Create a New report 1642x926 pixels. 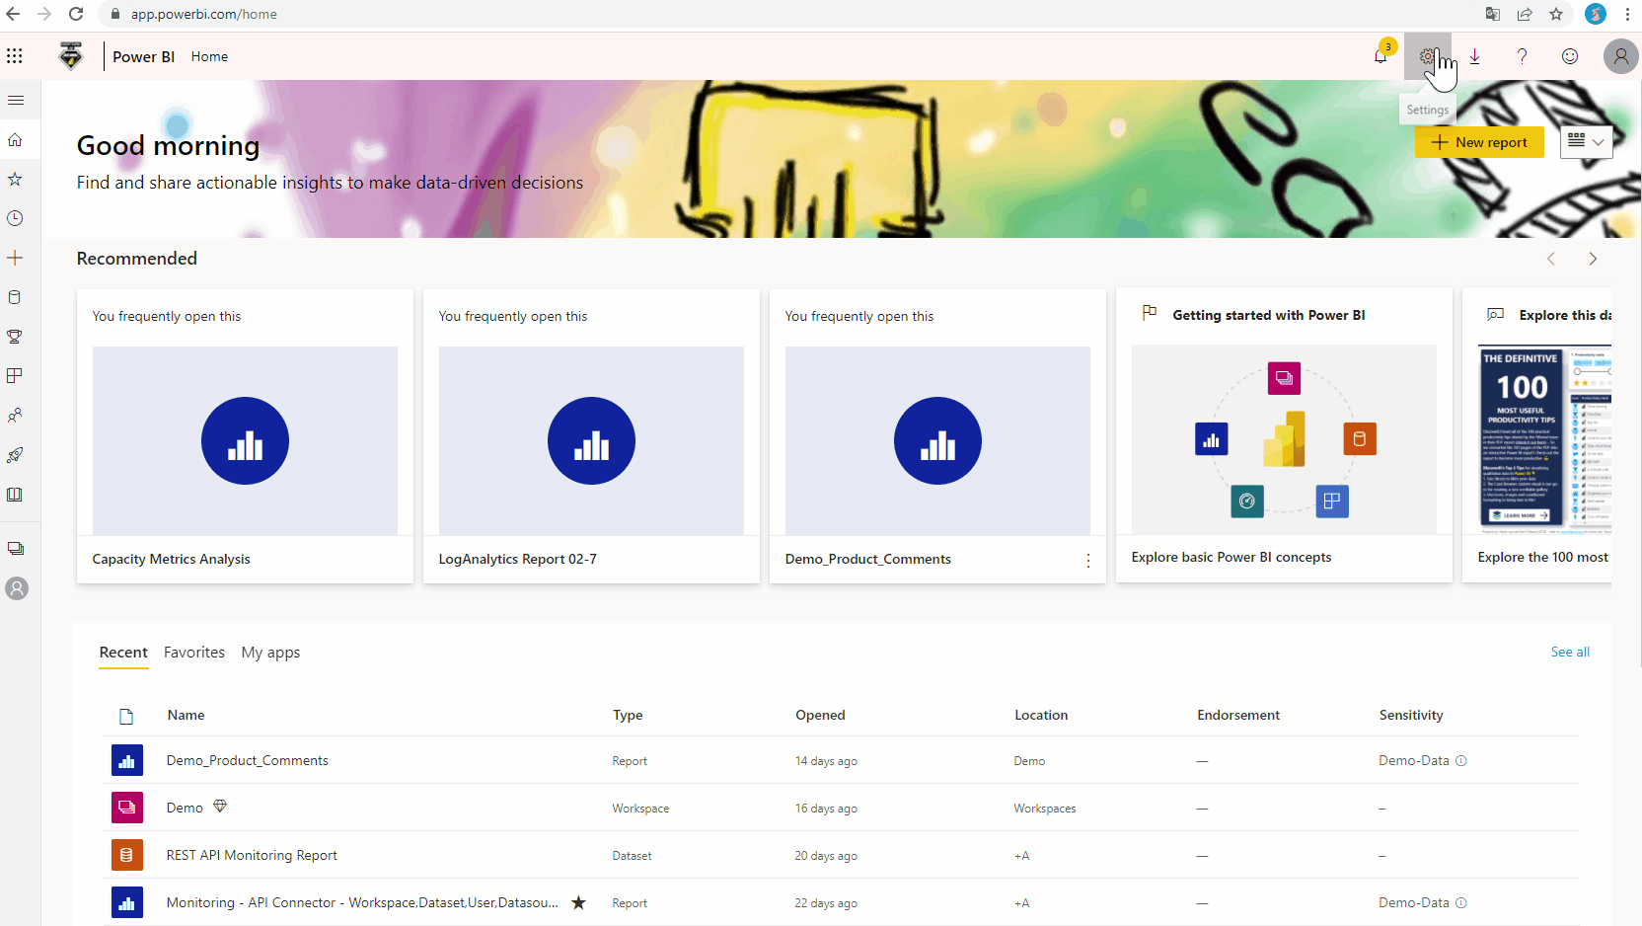[x=1479, y=141]
